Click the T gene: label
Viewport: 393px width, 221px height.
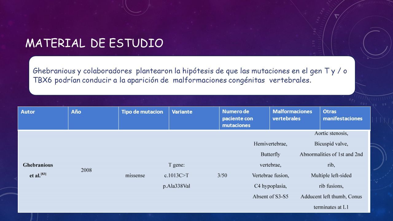[177, 165]
